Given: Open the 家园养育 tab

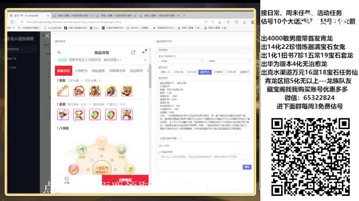Looking at the screenshot, I should click(136, 71).
